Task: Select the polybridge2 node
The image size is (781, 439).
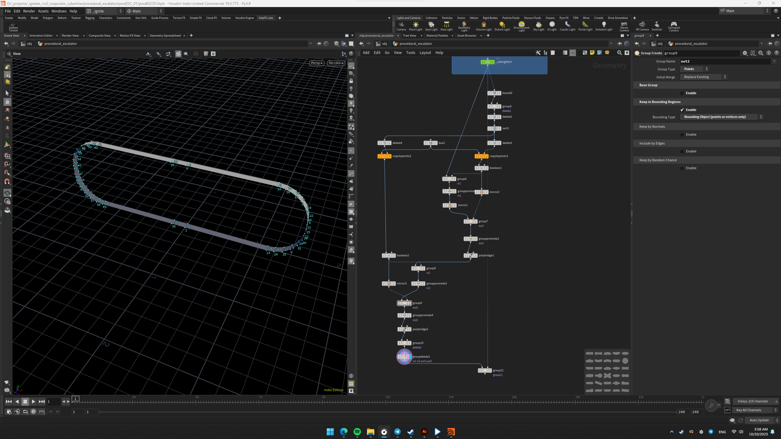Action: (404, 329)
